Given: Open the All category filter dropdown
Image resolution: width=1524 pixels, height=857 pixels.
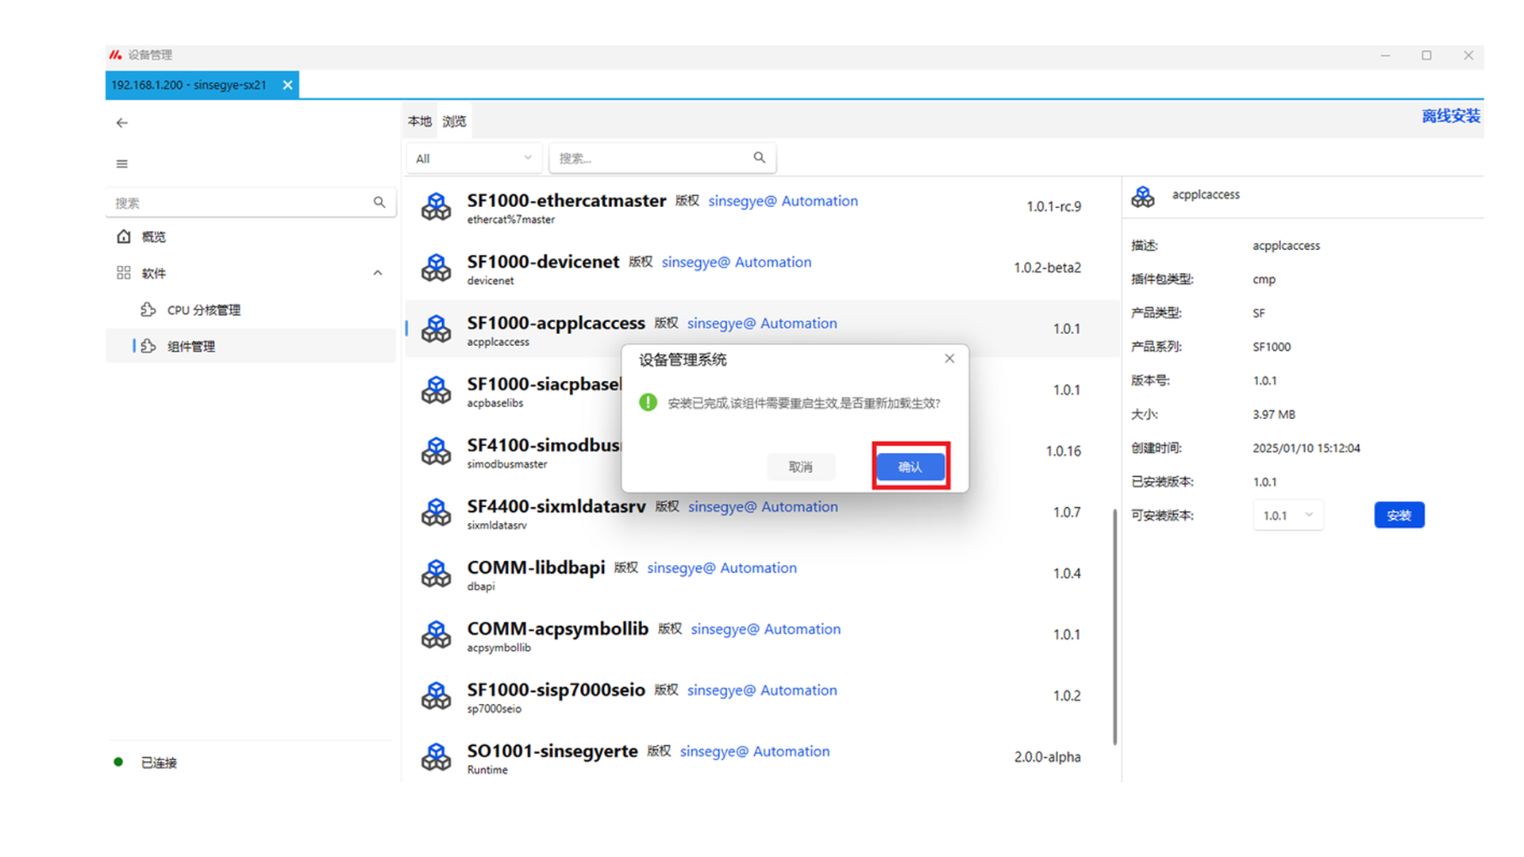Looking at the screenshot, I should [x=474, y=159].
